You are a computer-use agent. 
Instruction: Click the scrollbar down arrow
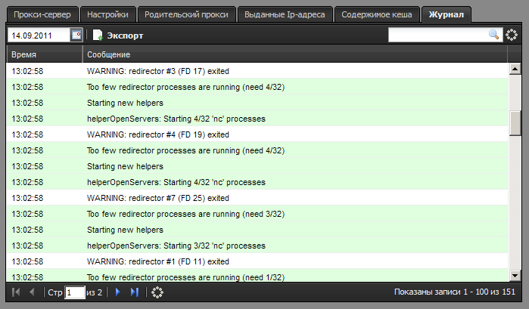[x=515, y=276]
